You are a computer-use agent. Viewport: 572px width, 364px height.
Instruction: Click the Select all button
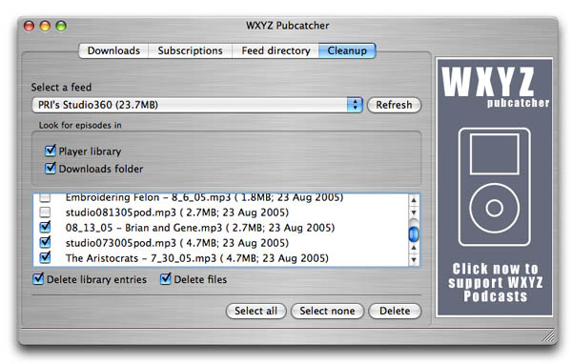coord(255,311)
